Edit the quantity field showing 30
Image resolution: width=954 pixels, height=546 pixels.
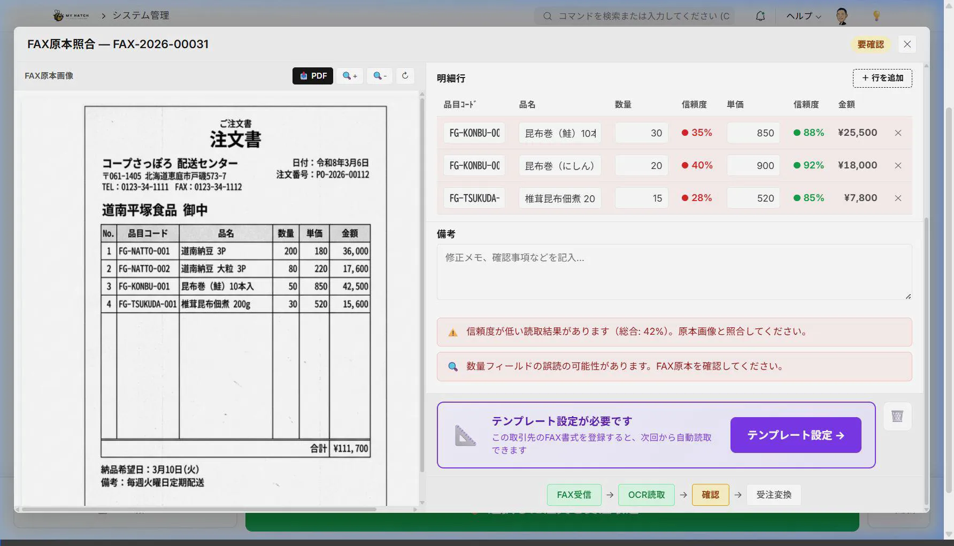tap(641, 133)
